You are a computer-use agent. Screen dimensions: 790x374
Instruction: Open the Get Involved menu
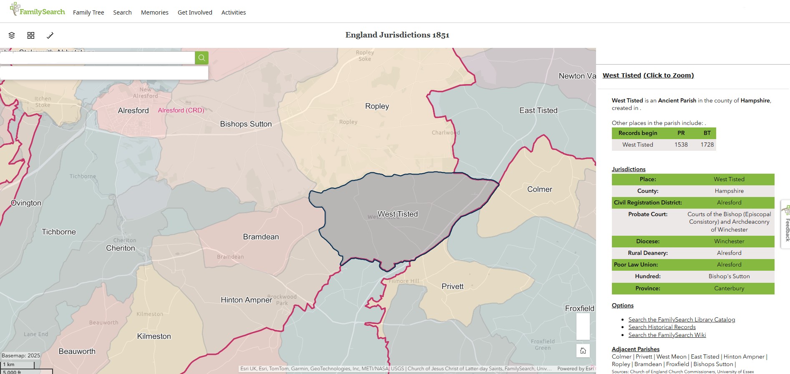195,12
